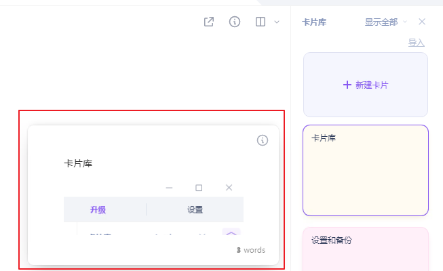The image size is (443, 271).
Task: Open the 显示全部 filter dropdown
Action: (x=385, y=22)
